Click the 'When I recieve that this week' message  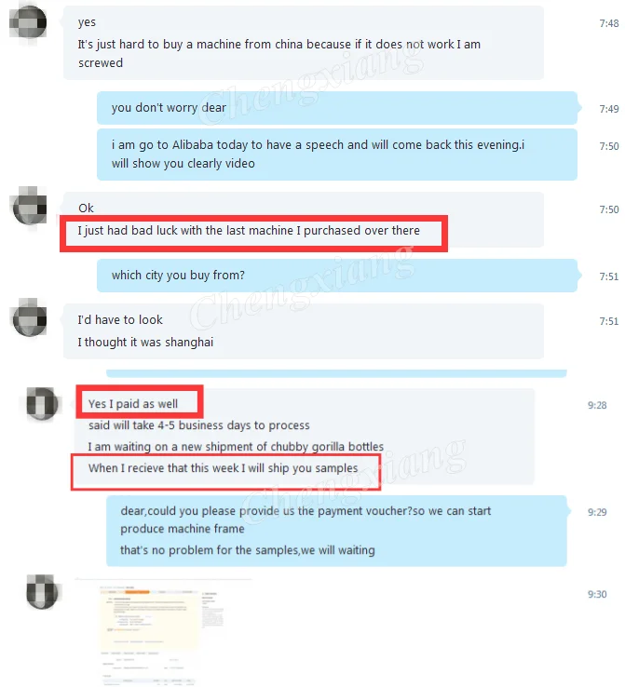(x=224, y=468)
